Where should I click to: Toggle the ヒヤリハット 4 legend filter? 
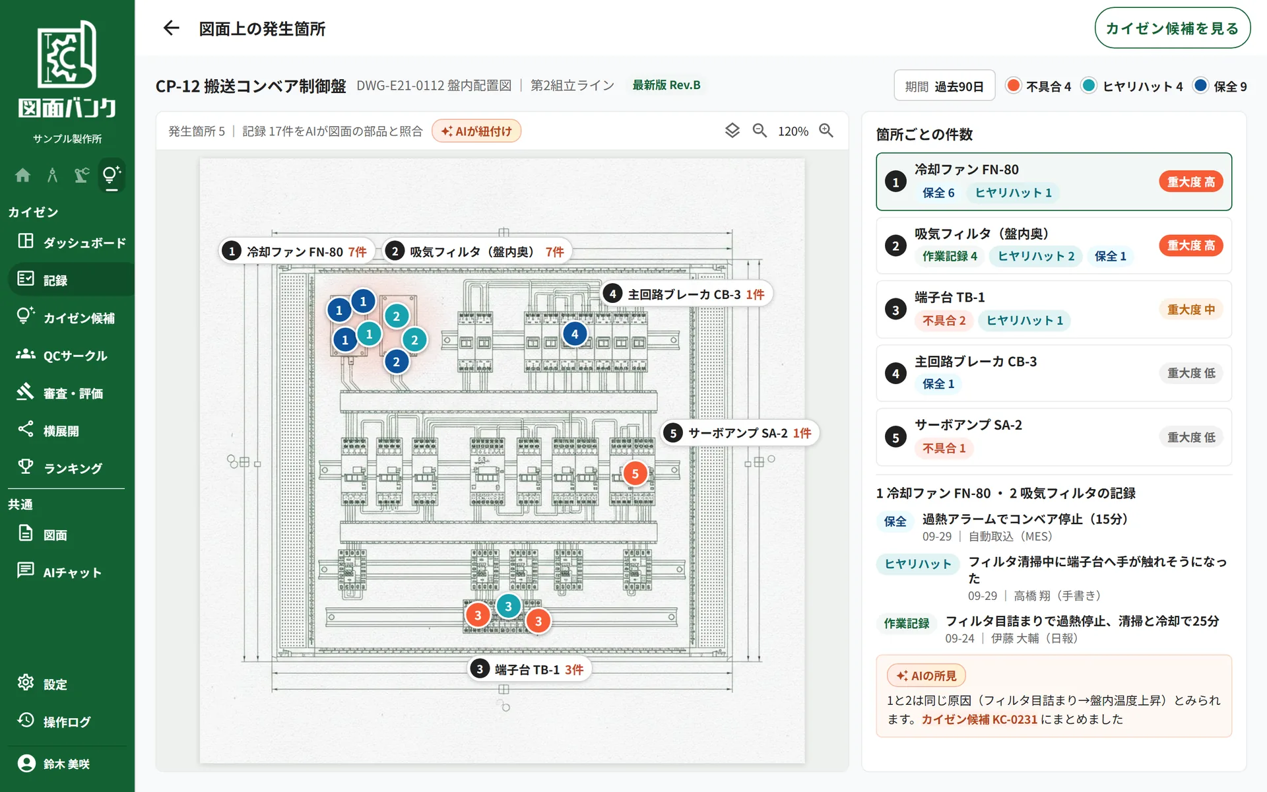(x=1132, y=86)
